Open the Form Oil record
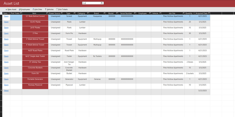Image resolution: width=235 pixels, height=117 pixels. pos(6,73)
